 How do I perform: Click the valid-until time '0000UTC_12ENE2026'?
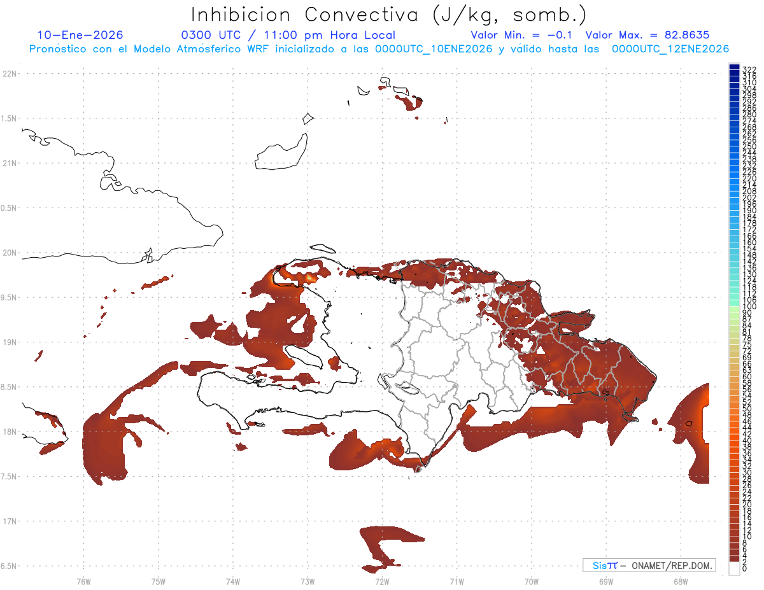coord(670,49)
